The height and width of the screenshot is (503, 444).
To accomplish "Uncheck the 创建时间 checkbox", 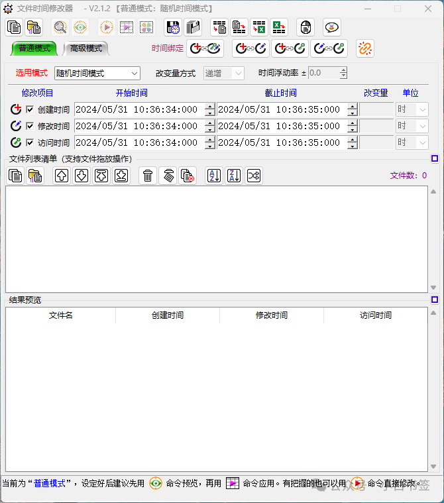I will click(x=29, y=109).
